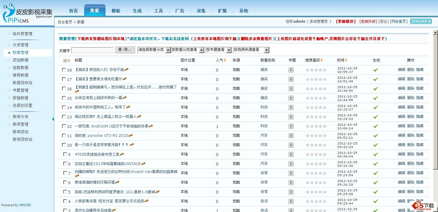Expand the 按专题查看 dropdown
The width and height of the screenshot is (438, 212).
point(218,50)
